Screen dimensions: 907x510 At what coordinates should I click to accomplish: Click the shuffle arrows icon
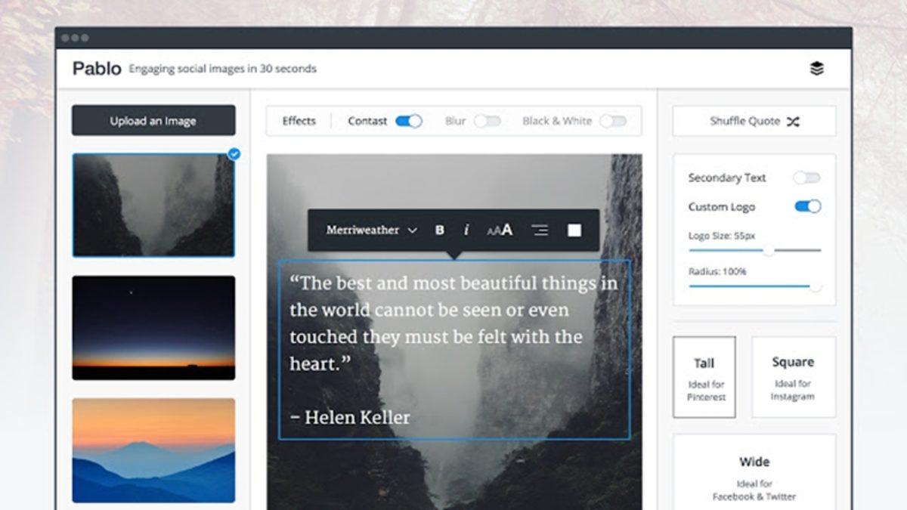pos(793,121)
